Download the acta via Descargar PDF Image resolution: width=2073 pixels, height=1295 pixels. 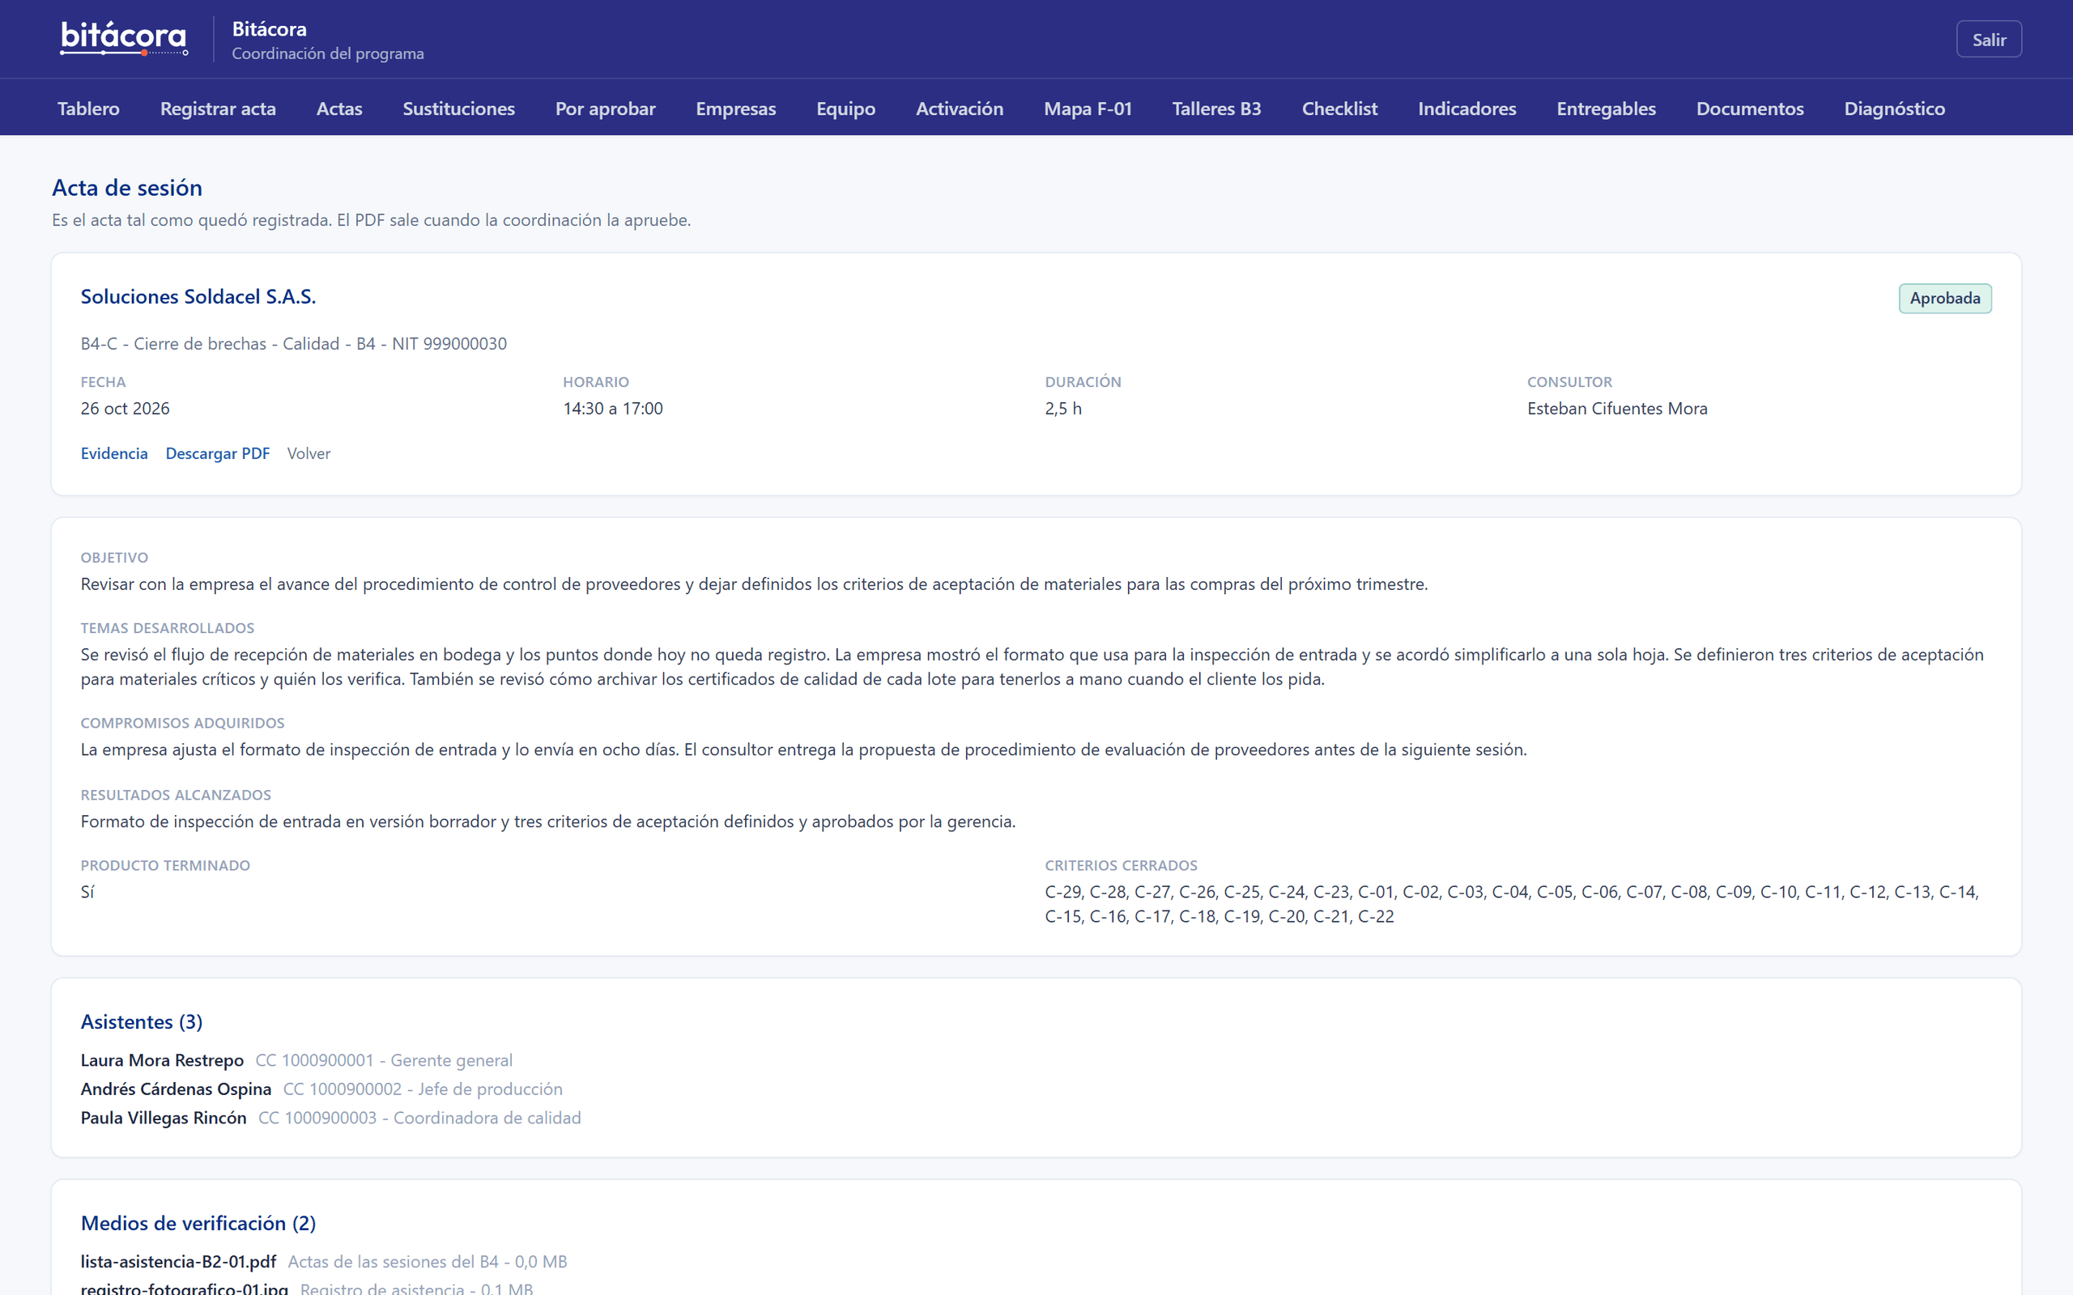click(218, 453)
